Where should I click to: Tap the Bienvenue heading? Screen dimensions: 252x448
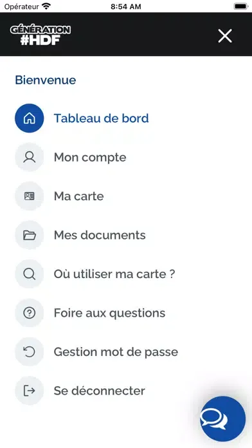pyautogui.click(x=46, y=80)
